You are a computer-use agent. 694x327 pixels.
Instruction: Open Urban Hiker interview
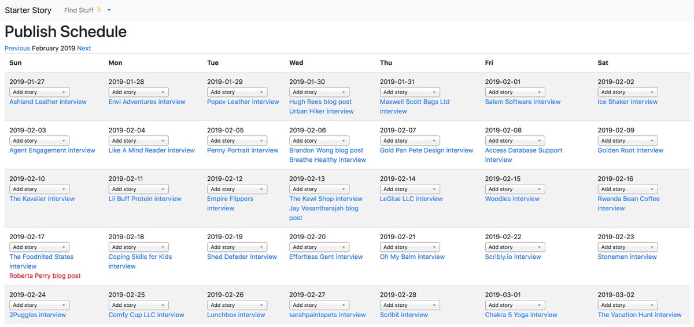tap(322, 112)
